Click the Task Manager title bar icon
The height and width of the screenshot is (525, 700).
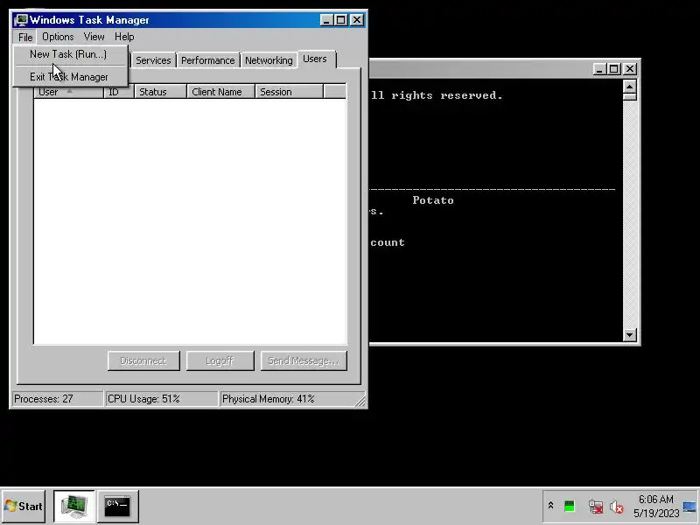20,20
